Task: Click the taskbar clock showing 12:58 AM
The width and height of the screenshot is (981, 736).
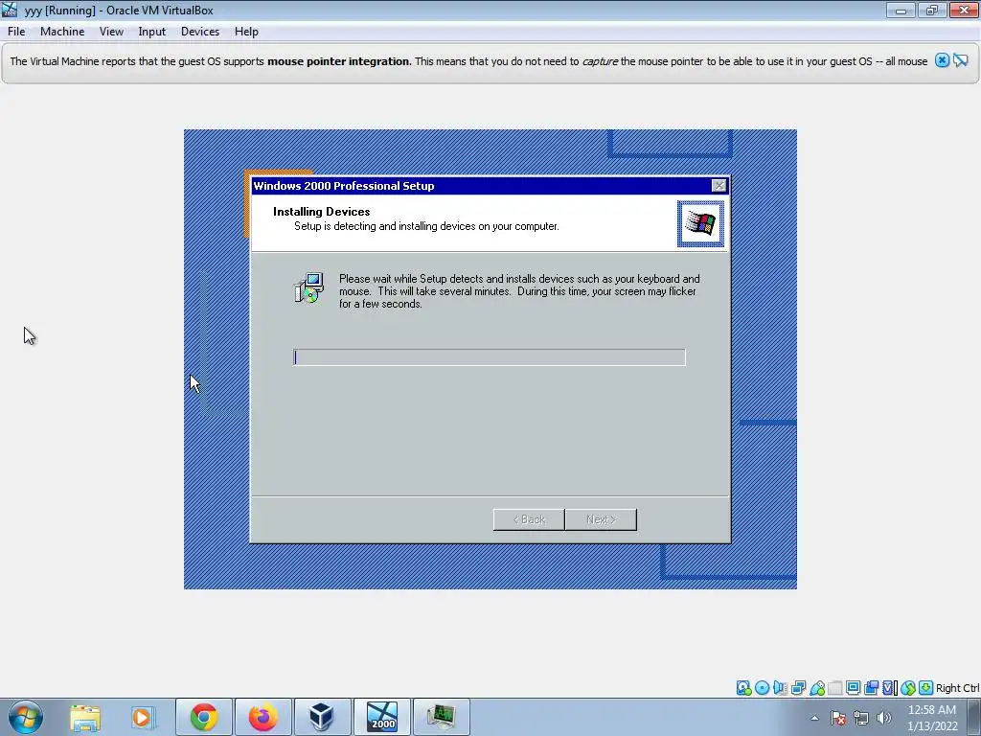Action: click(x=932, y=718)
